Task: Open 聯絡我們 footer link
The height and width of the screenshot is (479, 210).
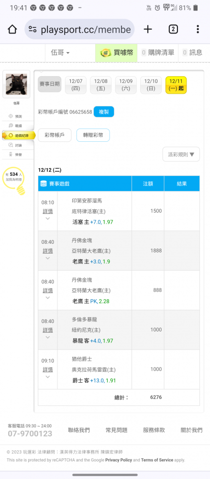Action: (x=79, y=430)
